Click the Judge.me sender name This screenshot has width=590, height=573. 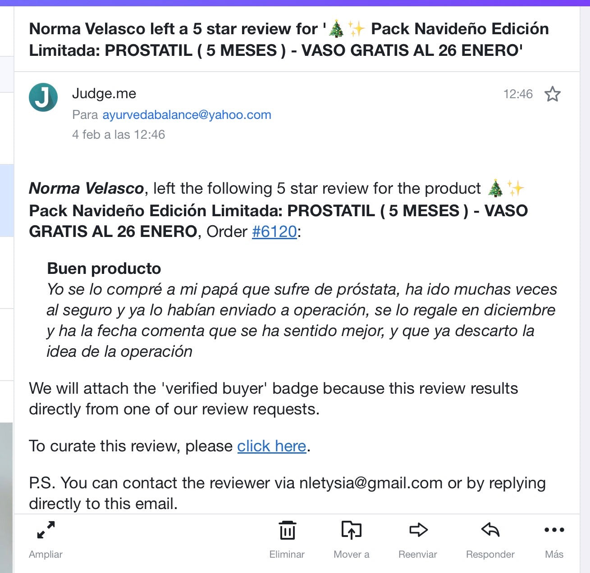tap(104, 93)
